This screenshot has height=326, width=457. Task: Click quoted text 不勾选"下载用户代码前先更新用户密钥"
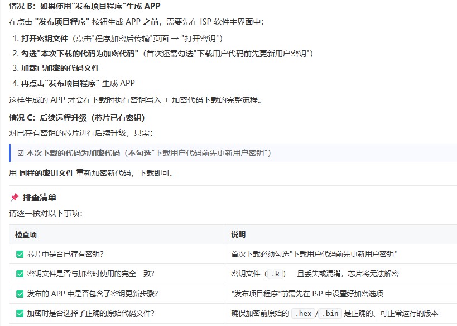coord(199,153)
